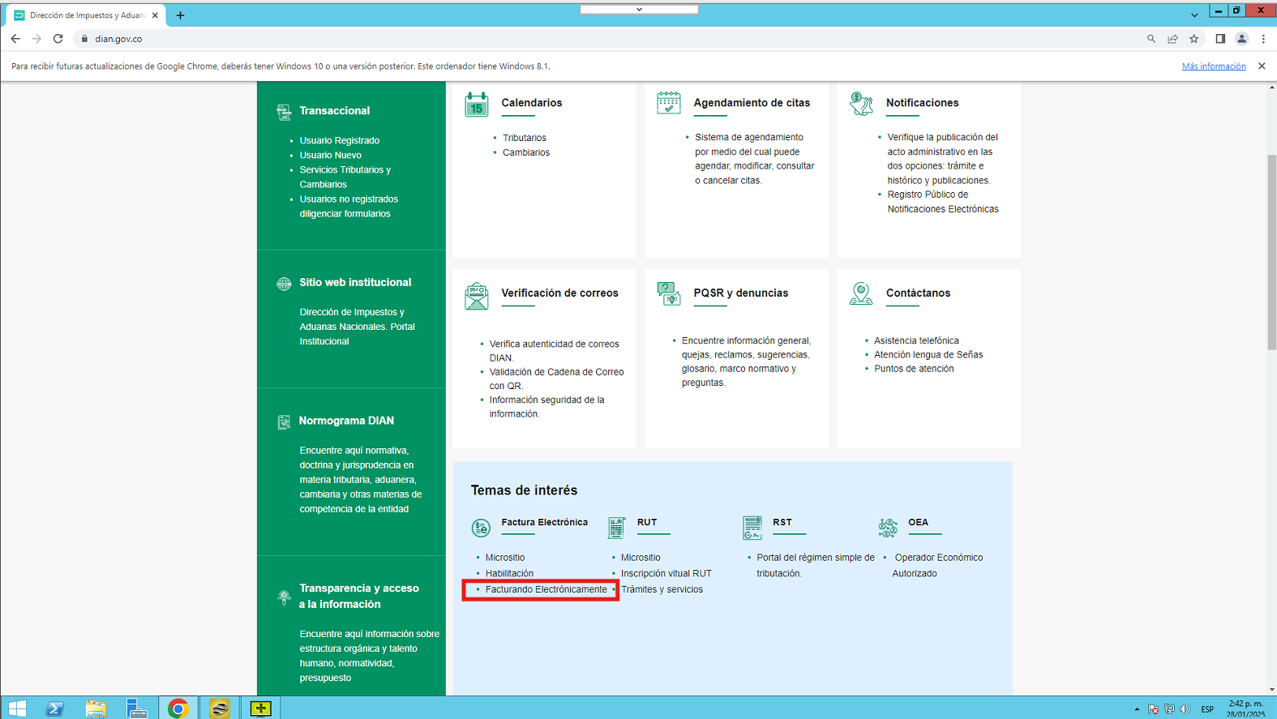
Task: Open Chrome's three-dot menu
Action: (1263, 39)
